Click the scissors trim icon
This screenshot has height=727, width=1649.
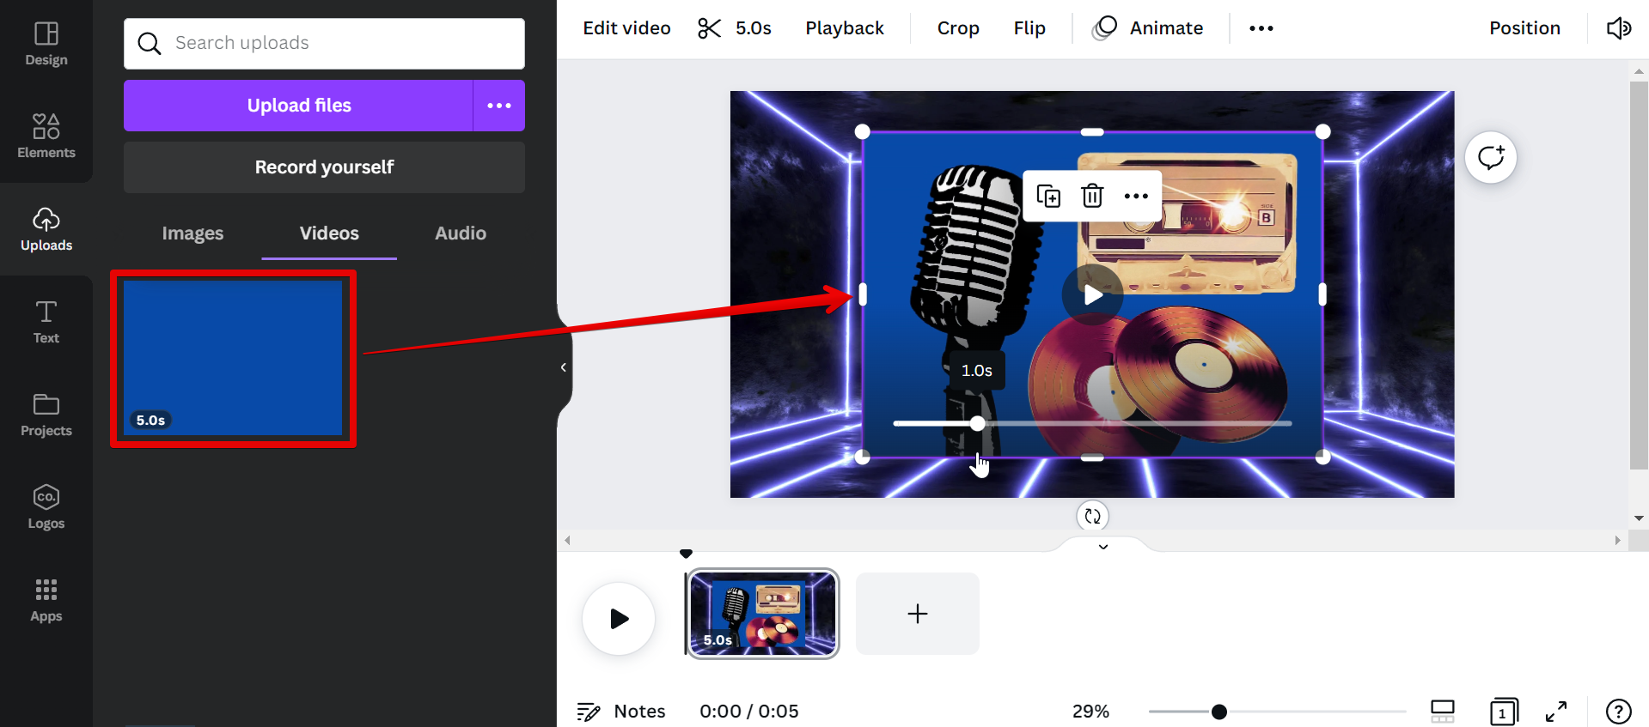click(x=709, y=28)
